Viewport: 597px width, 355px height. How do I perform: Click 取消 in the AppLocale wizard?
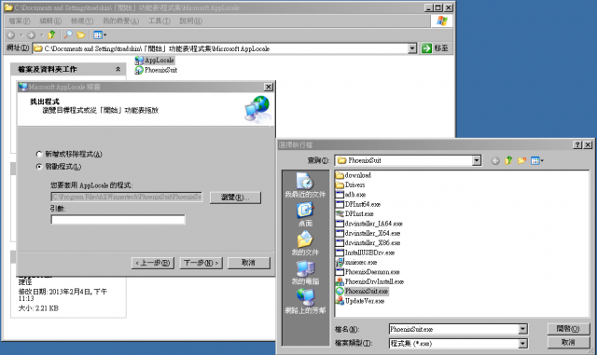[x=249, y=263]
